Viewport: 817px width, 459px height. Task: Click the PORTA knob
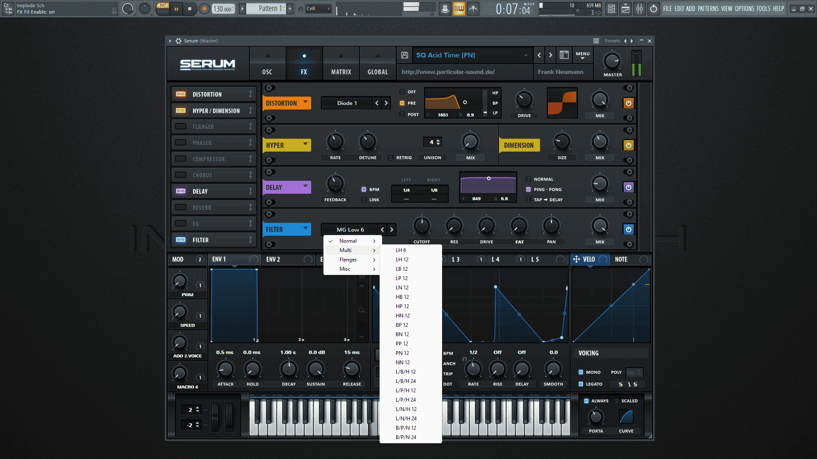click(596, 417)
